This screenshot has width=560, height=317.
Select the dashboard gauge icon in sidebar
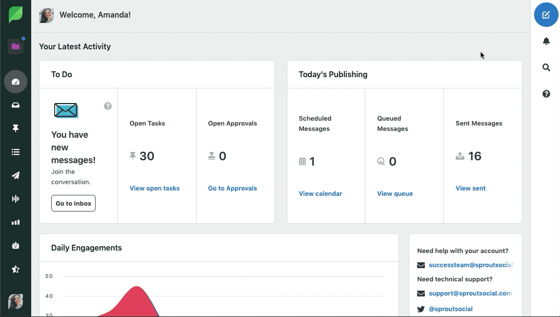[x=16, y=82]
